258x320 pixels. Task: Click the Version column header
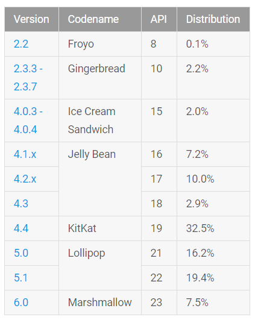(x=31, y=19)
